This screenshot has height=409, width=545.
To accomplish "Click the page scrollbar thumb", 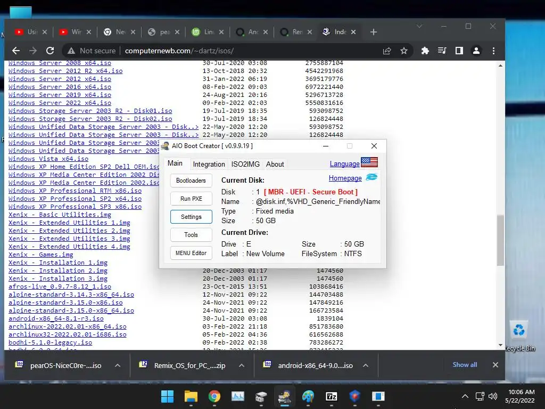I will 500,240.
